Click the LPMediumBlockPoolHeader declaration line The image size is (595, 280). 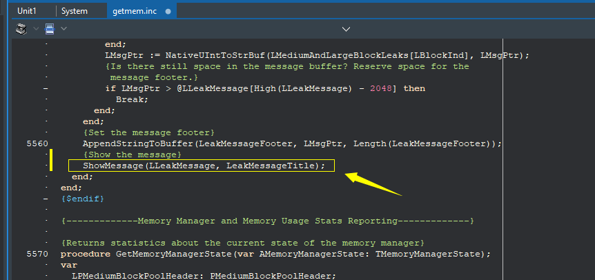tap(204, 276)
